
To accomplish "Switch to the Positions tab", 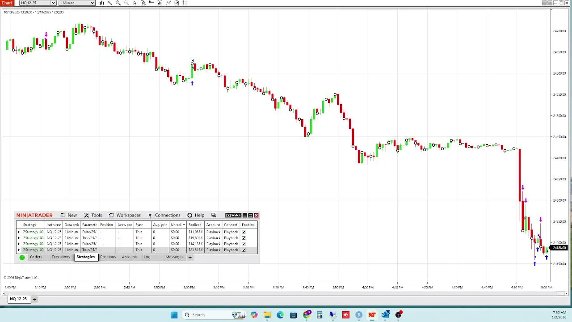I will point(108,257).
